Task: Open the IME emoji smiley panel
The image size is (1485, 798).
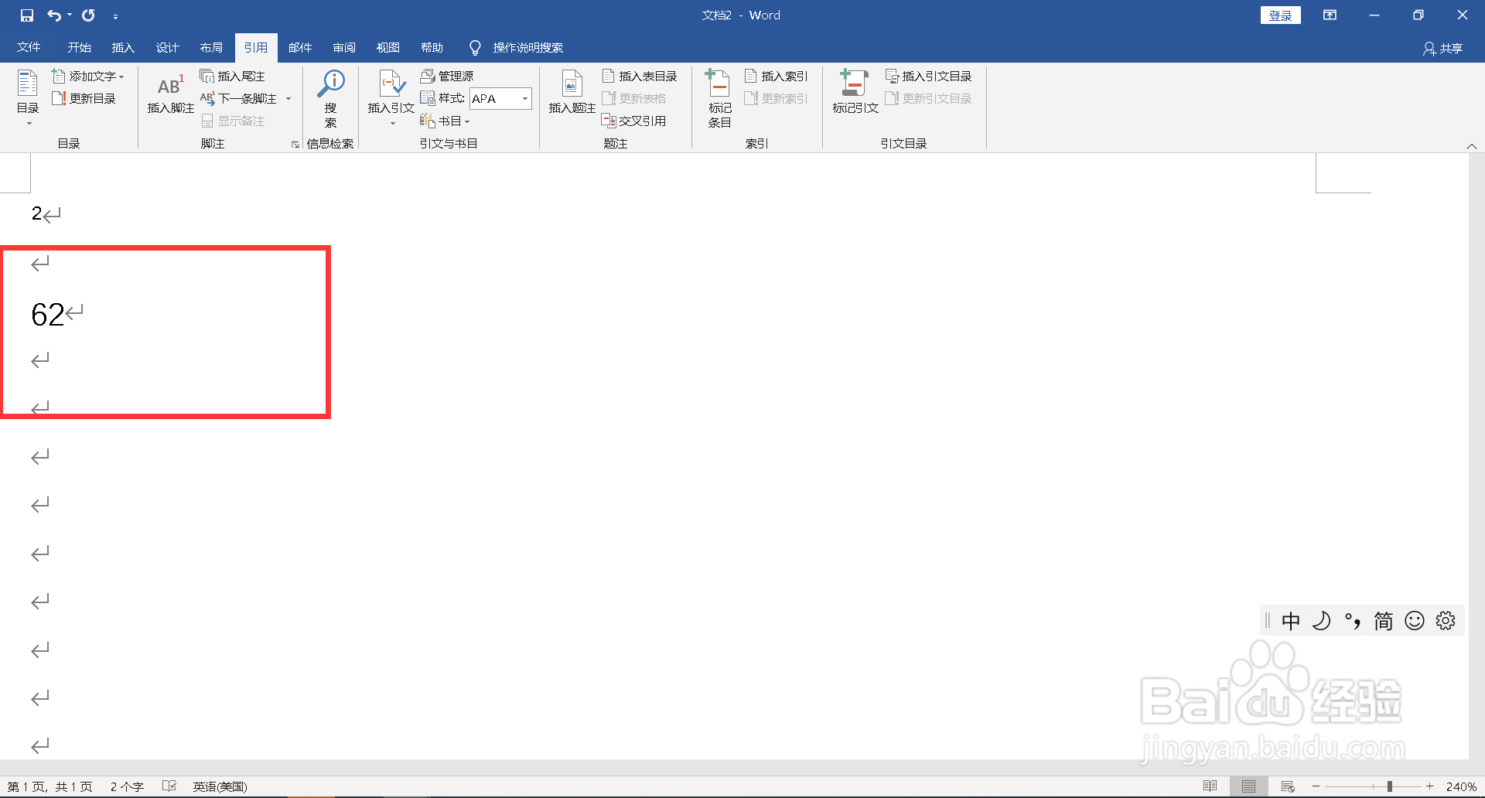Action: [1415, 621]
